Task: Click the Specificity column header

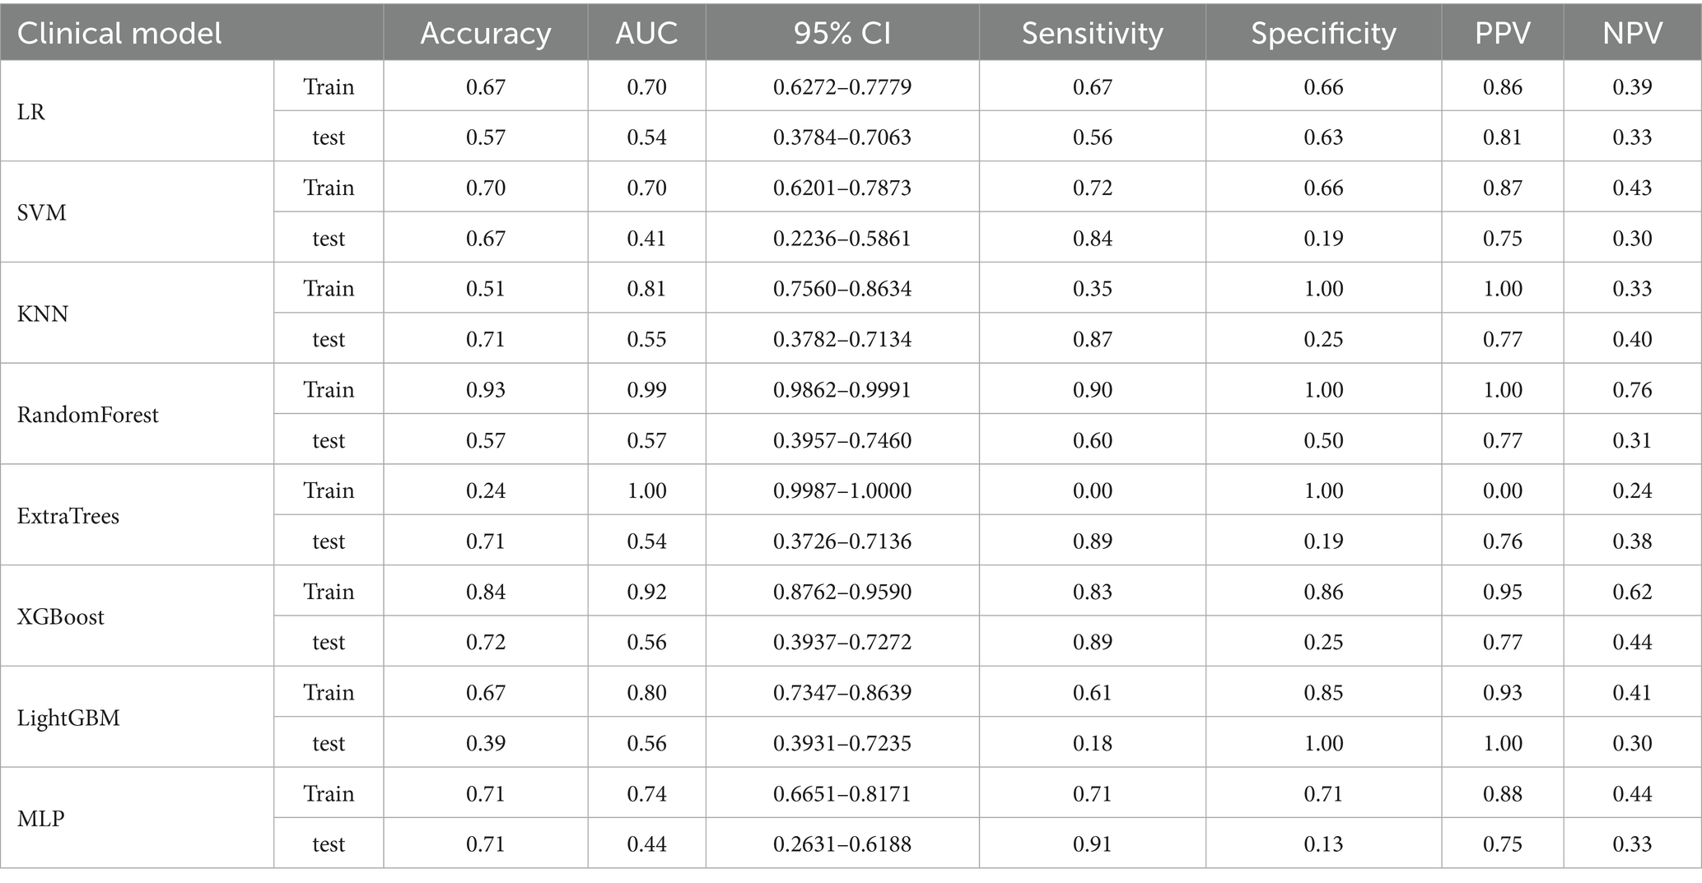Action: click(x=1323, y=33)
